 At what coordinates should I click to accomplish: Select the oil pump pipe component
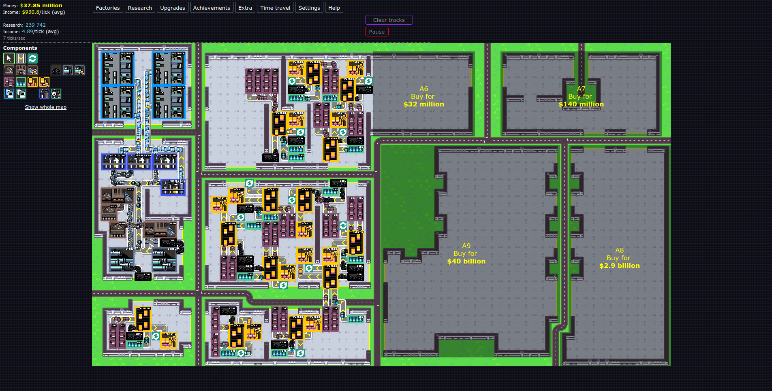68,70
